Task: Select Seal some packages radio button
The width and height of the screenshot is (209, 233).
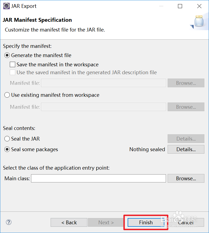Action: point(7,150)
